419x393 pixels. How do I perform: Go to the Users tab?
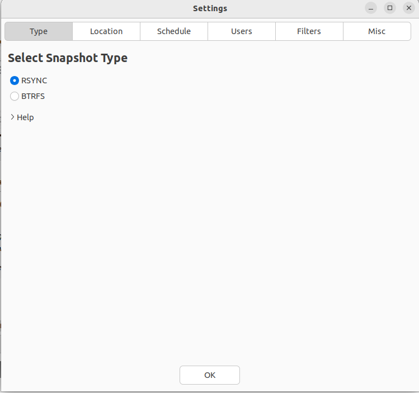[x=242, y=31]
